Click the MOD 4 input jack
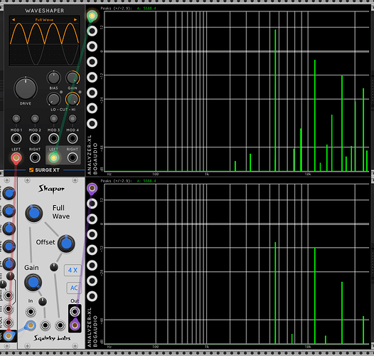This screenshot has width=374, height=356. [x=73, y=138]
